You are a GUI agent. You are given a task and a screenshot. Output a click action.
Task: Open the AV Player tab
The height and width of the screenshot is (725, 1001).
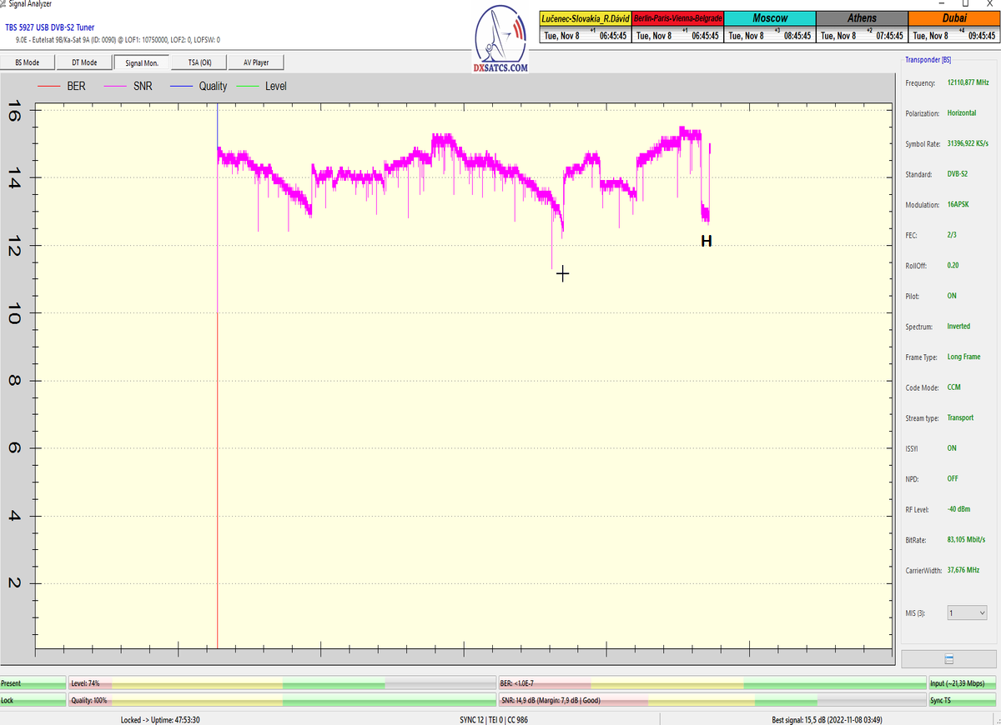point(256,62)
